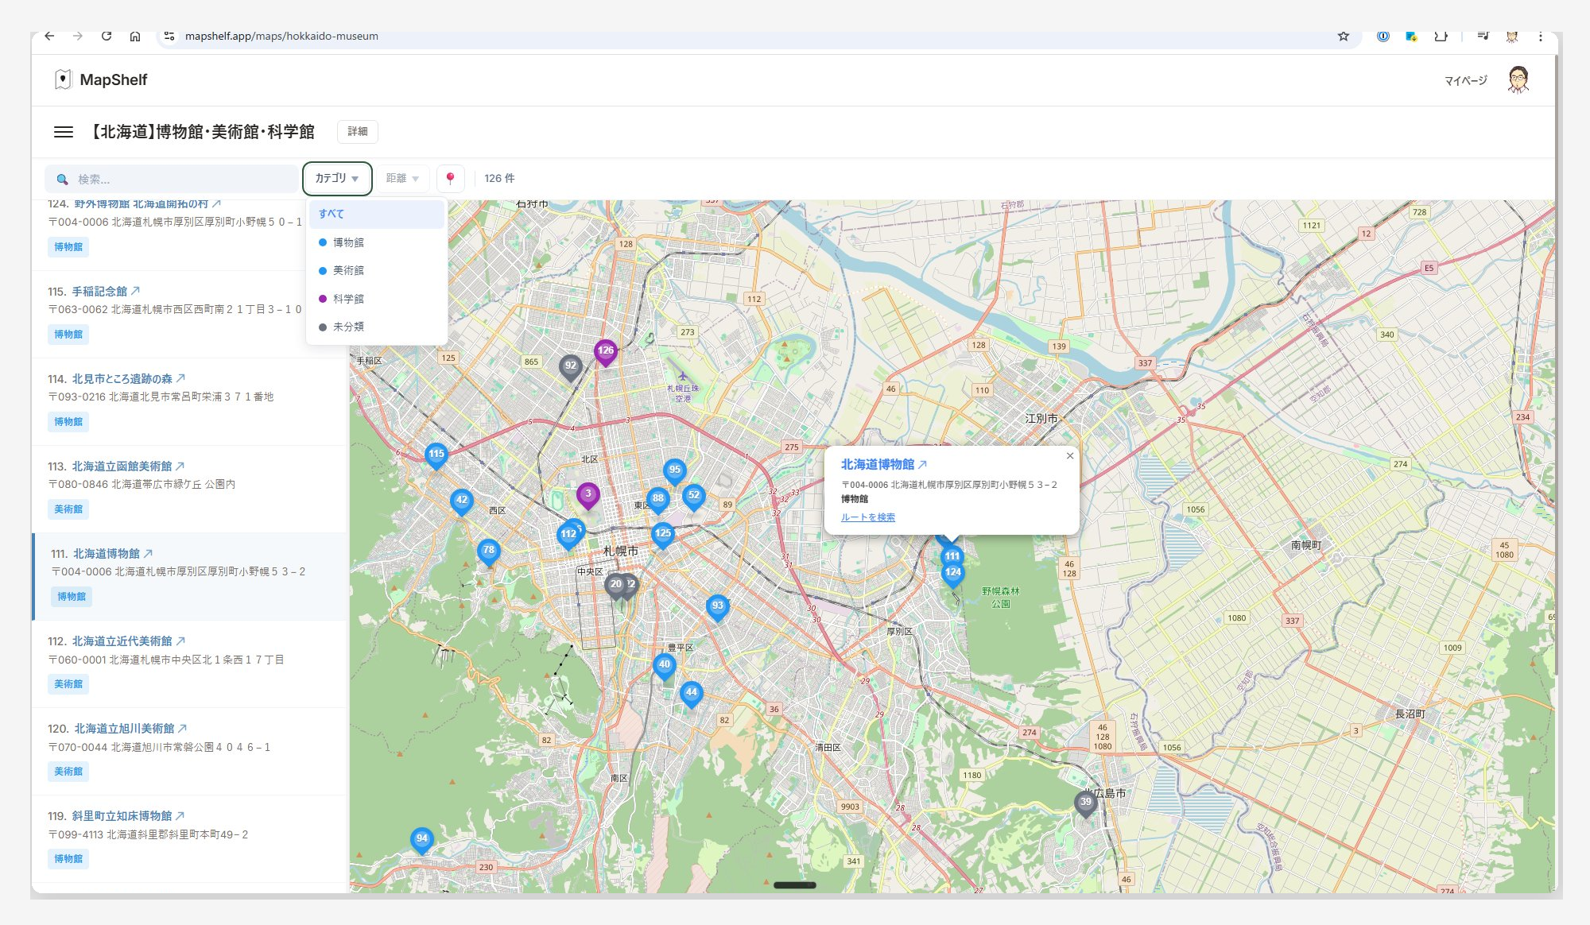This screenshot has height=925, width=1590.
Task: Select the 博物館 category filter
Action: point(349,242)
